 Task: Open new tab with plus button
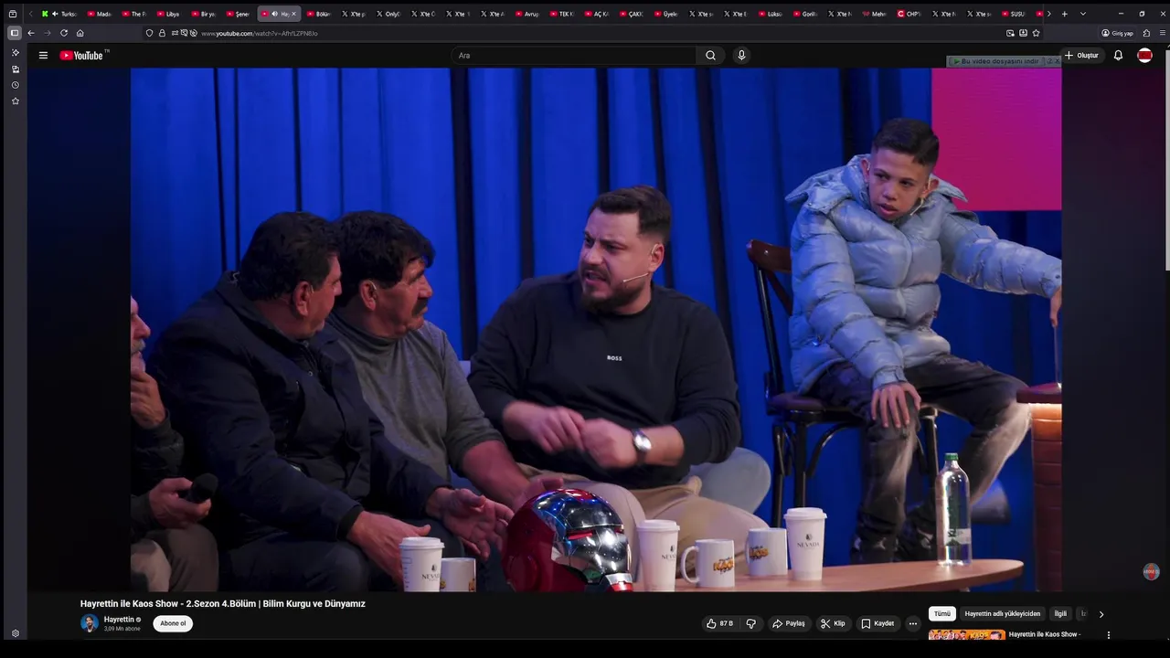pyautogui.click(x=1064, y=14)
